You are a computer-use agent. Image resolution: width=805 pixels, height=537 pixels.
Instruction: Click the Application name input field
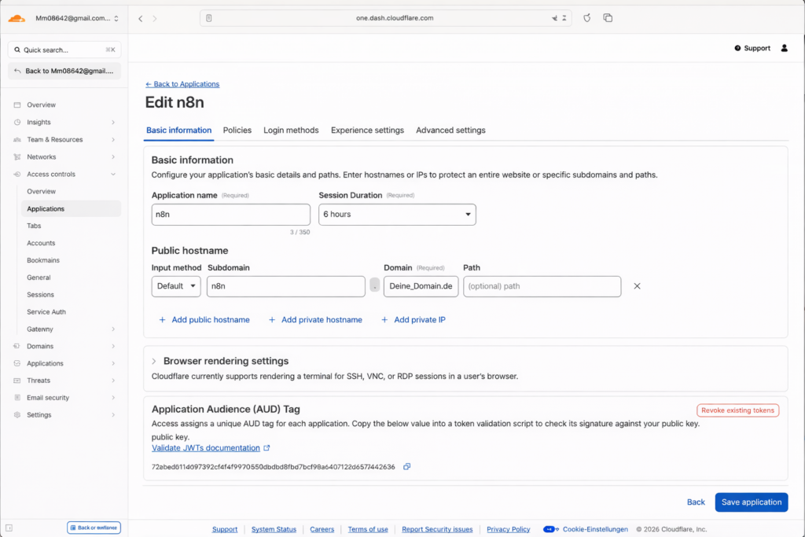230,215
